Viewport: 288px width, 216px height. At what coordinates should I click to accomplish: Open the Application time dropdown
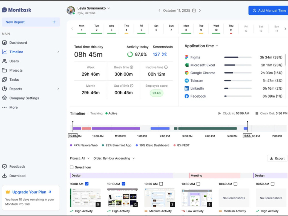[x=217, y=46]
